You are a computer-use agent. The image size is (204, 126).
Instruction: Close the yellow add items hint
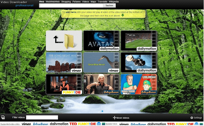[x=144, y=12]
